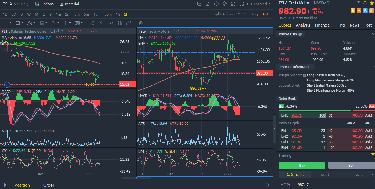Open the ARCA exchange dropdown
Screen dimensions: 375x189
tap(353, 123)
